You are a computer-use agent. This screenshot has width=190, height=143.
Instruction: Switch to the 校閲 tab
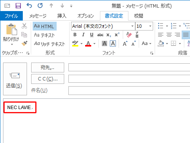(138, 16)
